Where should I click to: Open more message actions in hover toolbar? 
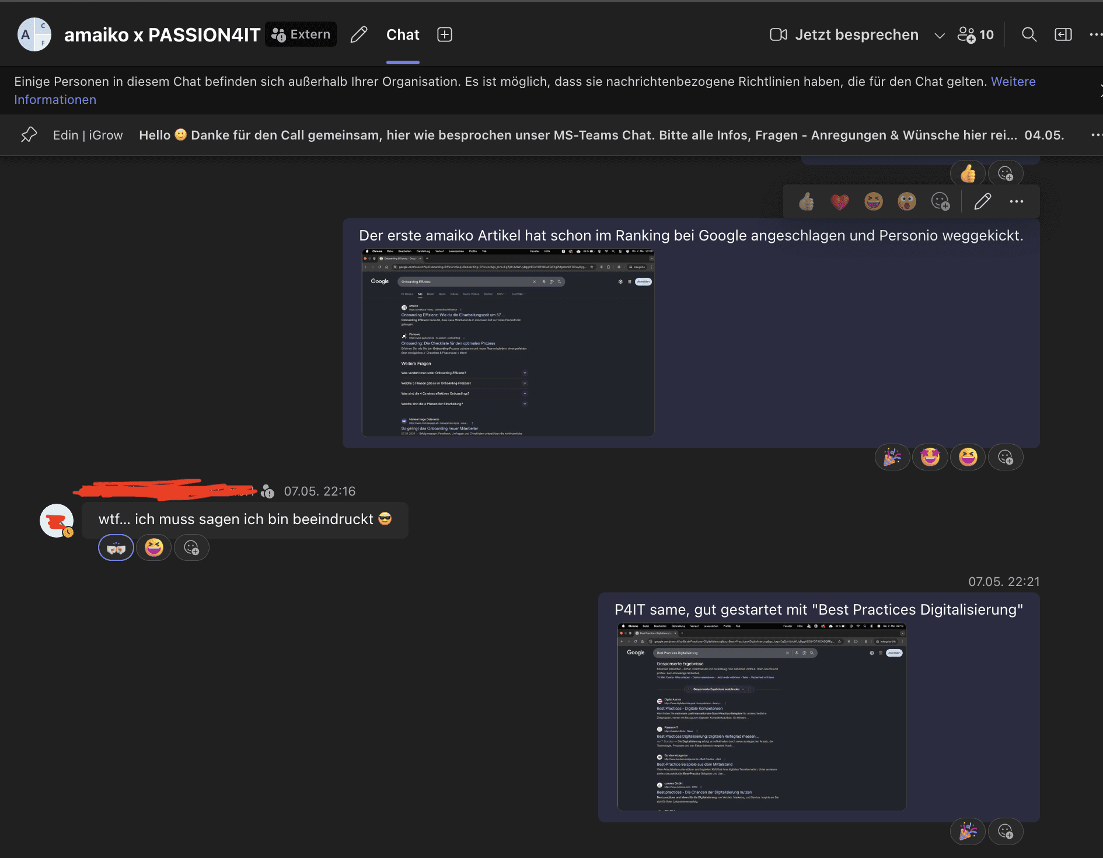[x=1017, y=201]
